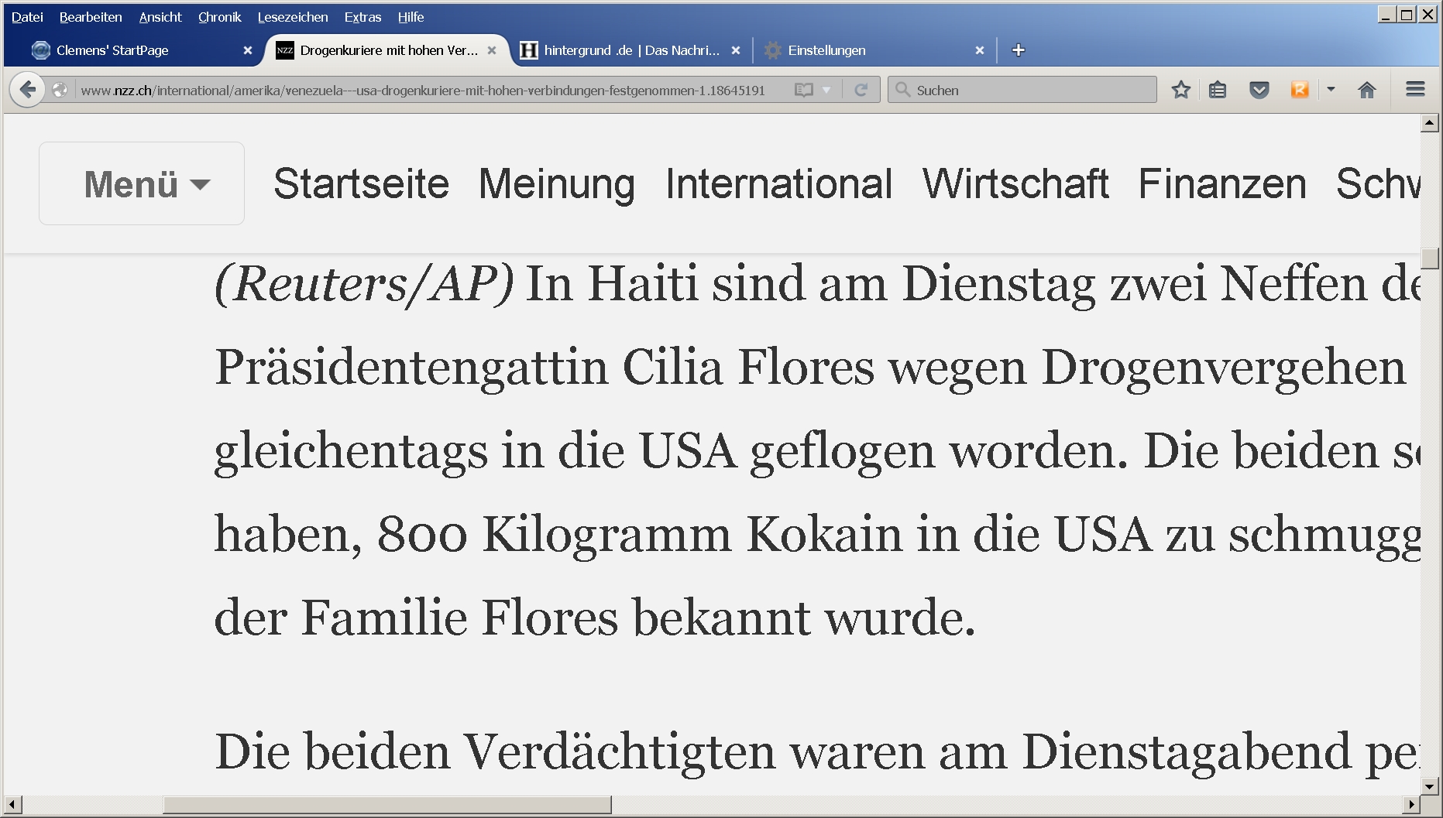This screenshot has height=818, width=1443.
Task: Save page to Pocket
Action: (x=1259, y=90)
